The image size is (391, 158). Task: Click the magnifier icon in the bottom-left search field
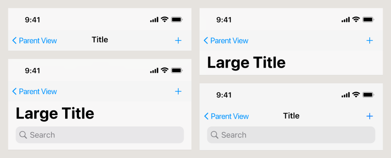pyautogui.click(x=23, y=135)
